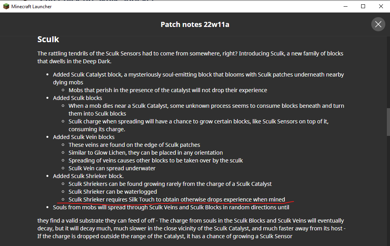Viewport: 390px width, 246px height.
Task: Click the scrollbar track below the thumb
Action: pyautogui.click(x=388, y=187)
